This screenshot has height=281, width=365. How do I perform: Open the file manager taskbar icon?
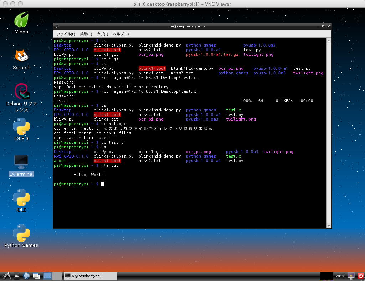click(17, 276)
